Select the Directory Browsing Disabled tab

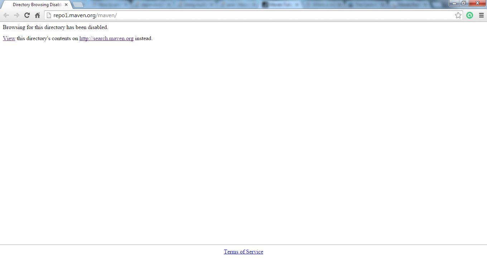point(36,5)
